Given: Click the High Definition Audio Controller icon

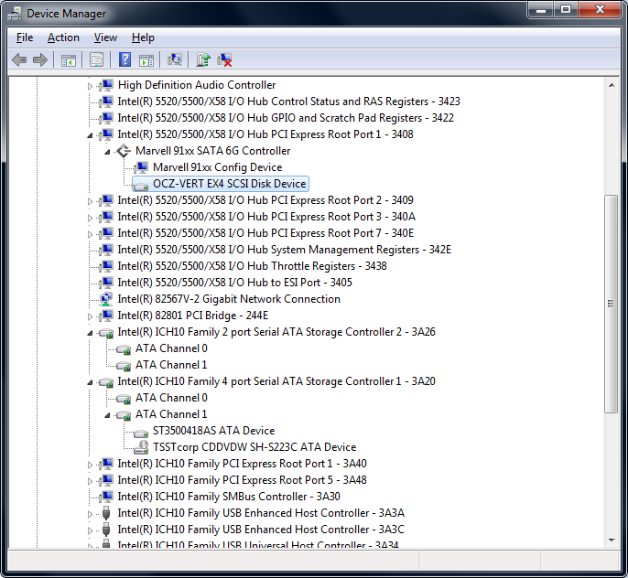Looking at the screenshot, I should (107, 85).
